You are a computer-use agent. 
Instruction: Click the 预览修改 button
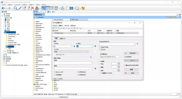click(131, 53)
